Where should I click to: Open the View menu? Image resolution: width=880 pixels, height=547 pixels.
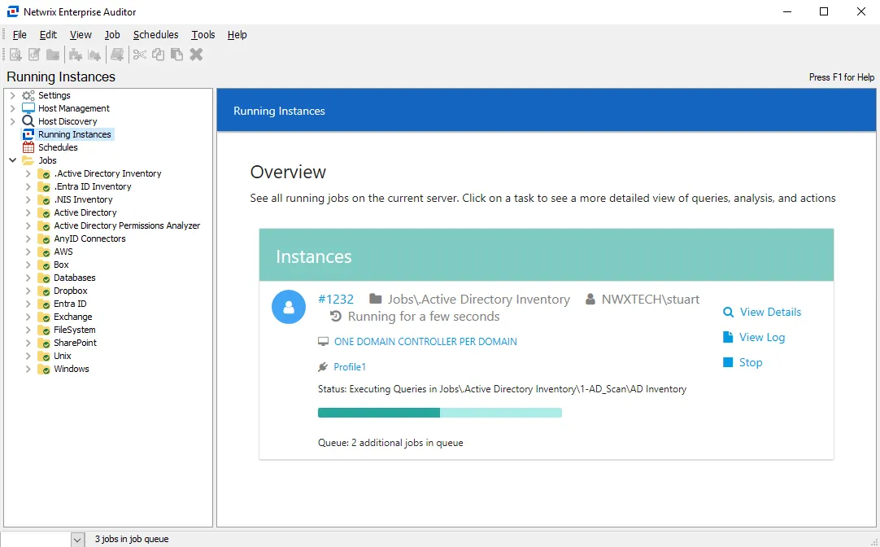point(81,35)
